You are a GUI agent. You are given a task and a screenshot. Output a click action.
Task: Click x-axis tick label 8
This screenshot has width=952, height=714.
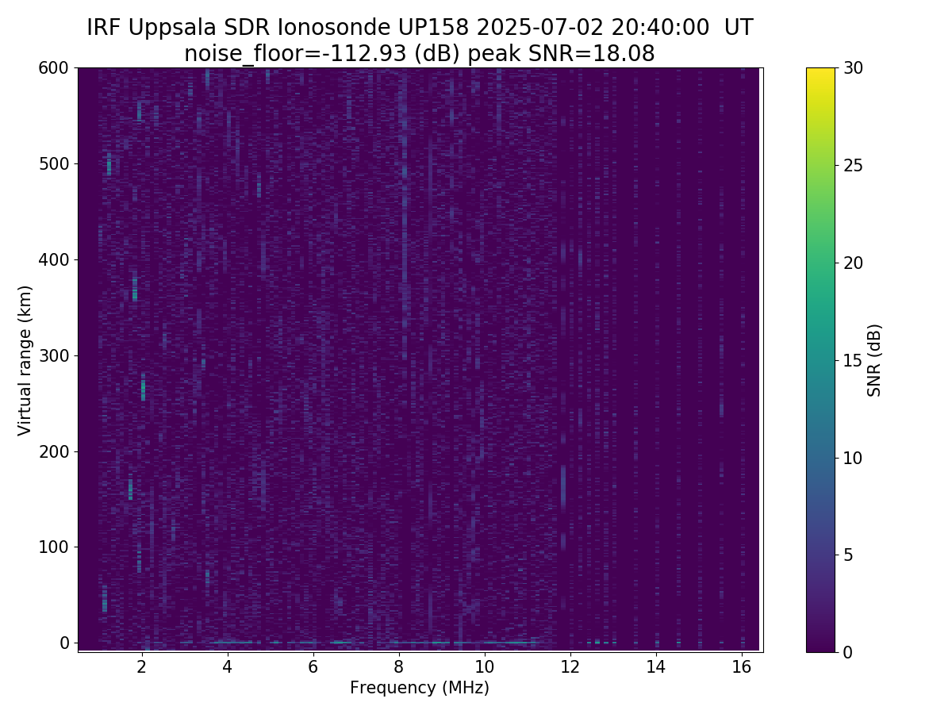[399, 666]
